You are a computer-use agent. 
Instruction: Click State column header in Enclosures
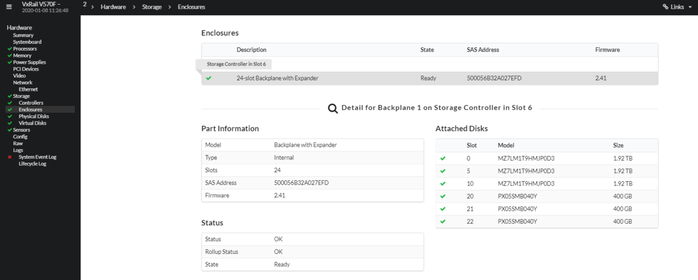pos(427,50)
